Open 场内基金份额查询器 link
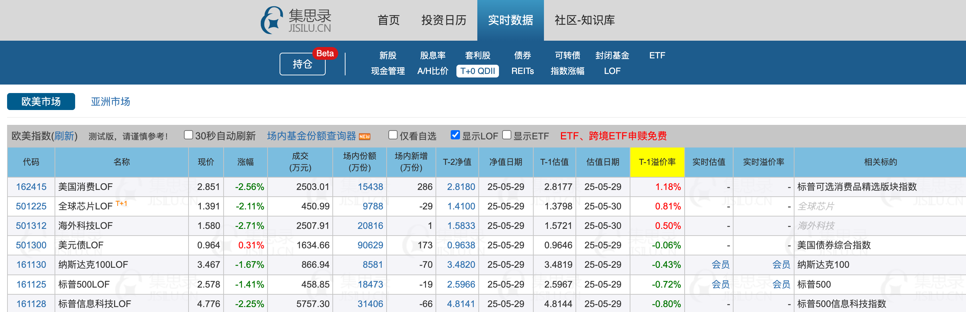Image resolution: width=966 pixels, height=312 pixels. coord(311,135)
